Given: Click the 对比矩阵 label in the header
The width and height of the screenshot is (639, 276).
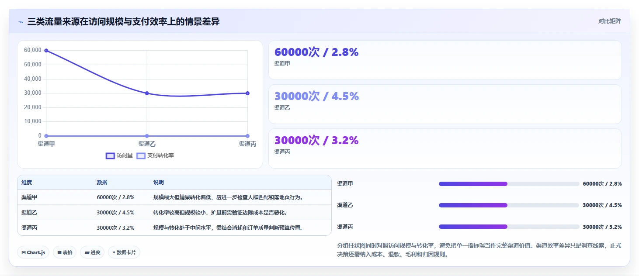Looking at the screenshot, I should click(609, 21).
